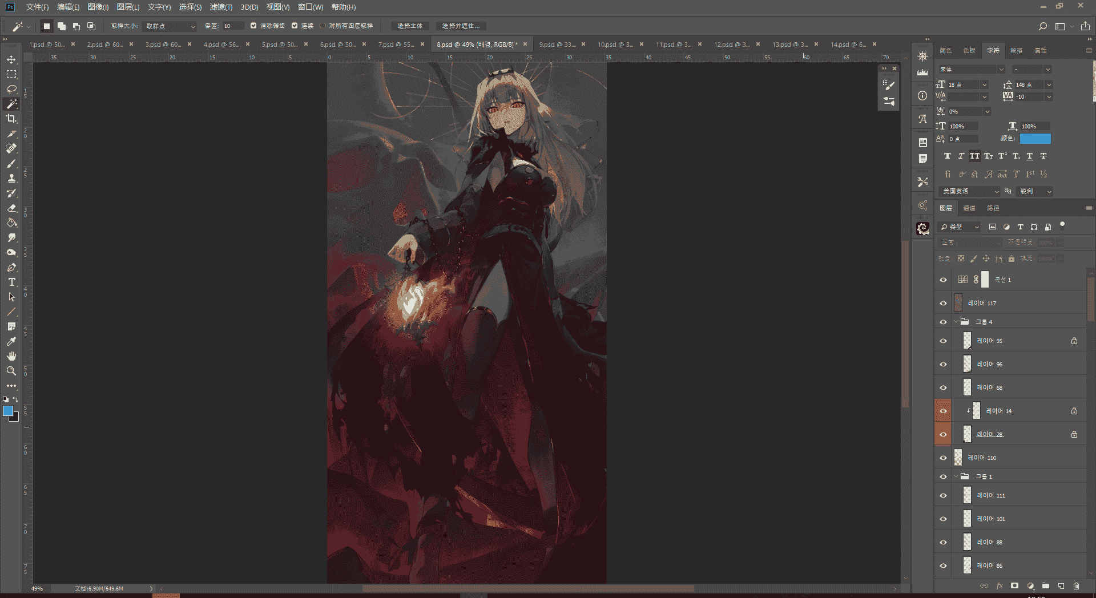Click the Search icon in options bar

click(x=1042, y=26)
